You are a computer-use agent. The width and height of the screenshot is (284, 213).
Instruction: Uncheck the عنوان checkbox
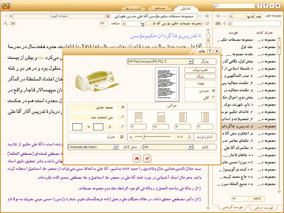[x=122, y=137]
